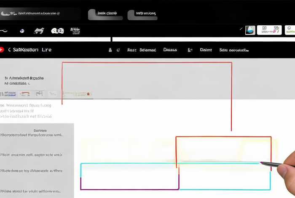The image size is (295, 198).
Task: Click the small round icon beside the wave icon
Action: pos(22,31)
